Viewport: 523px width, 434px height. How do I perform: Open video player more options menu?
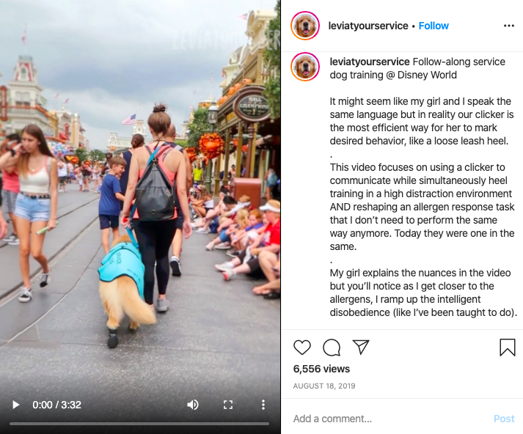(263, 405)
